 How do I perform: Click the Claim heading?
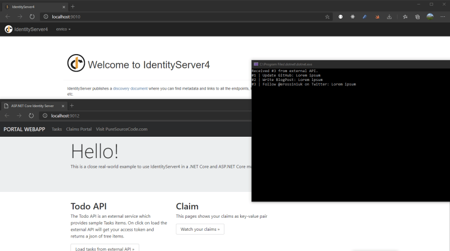[187, 206]
